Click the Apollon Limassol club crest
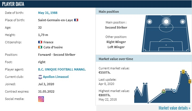The height and width of the screenshot is (111, 192). 40,77
